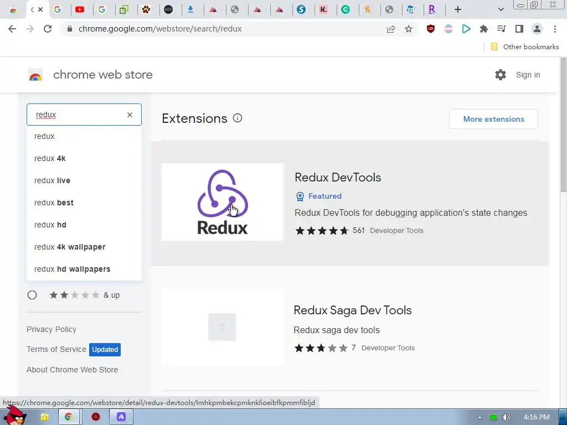Switch to the purple R tab
The image size is (567, 425).
[432, 10]
